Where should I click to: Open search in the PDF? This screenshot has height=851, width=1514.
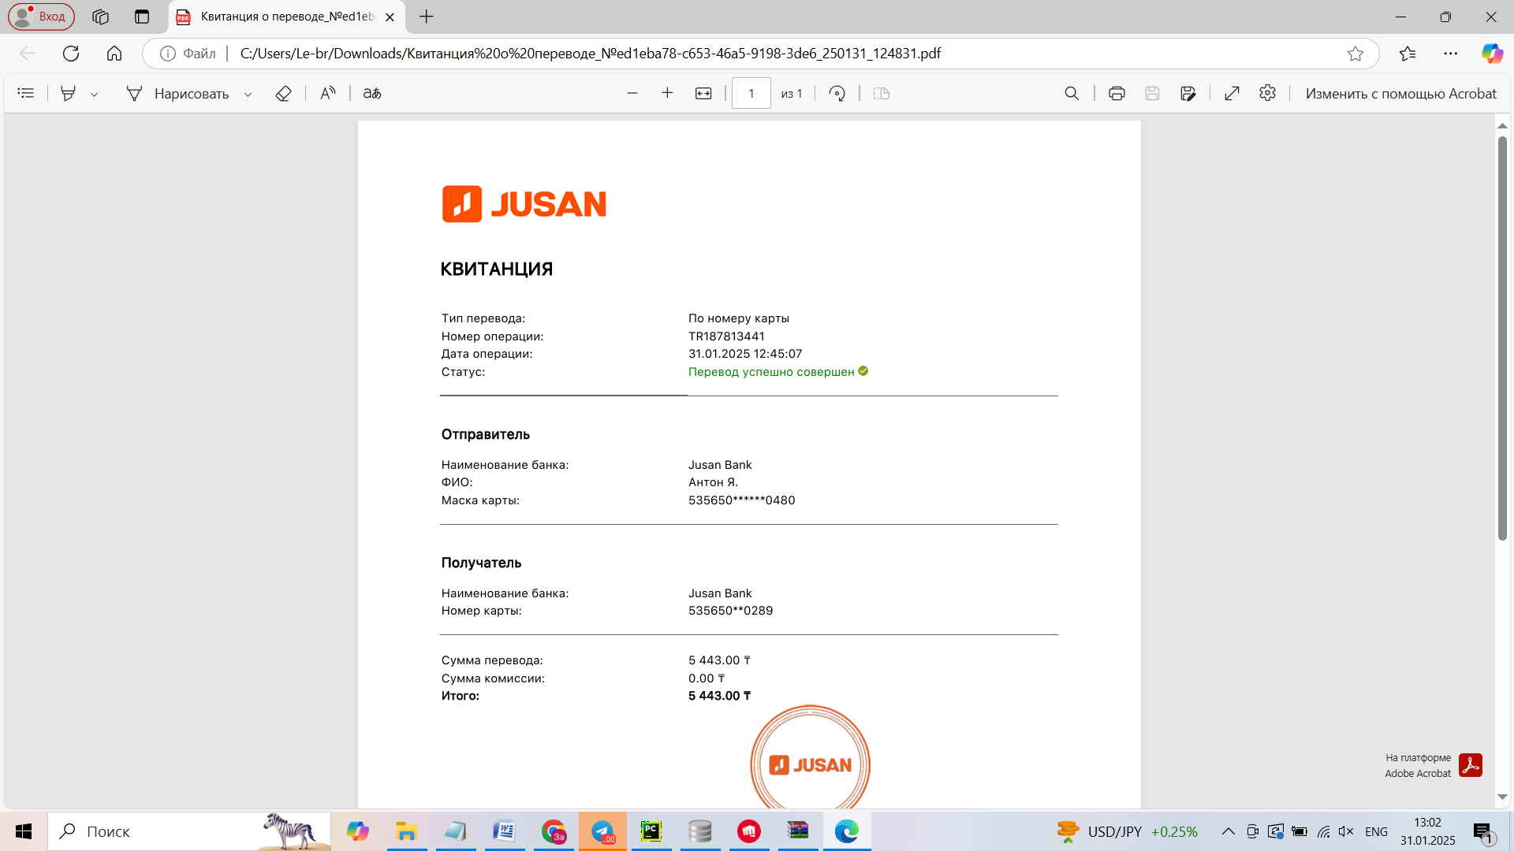(1072, 93)
